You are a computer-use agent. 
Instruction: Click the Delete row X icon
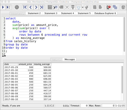pos(67,7)
